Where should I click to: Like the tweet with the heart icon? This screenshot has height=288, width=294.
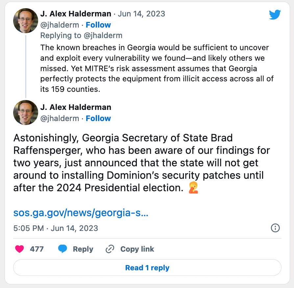pyautogui.click(x=19, y=249)
